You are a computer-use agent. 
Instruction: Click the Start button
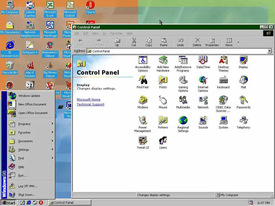[8, 203]
